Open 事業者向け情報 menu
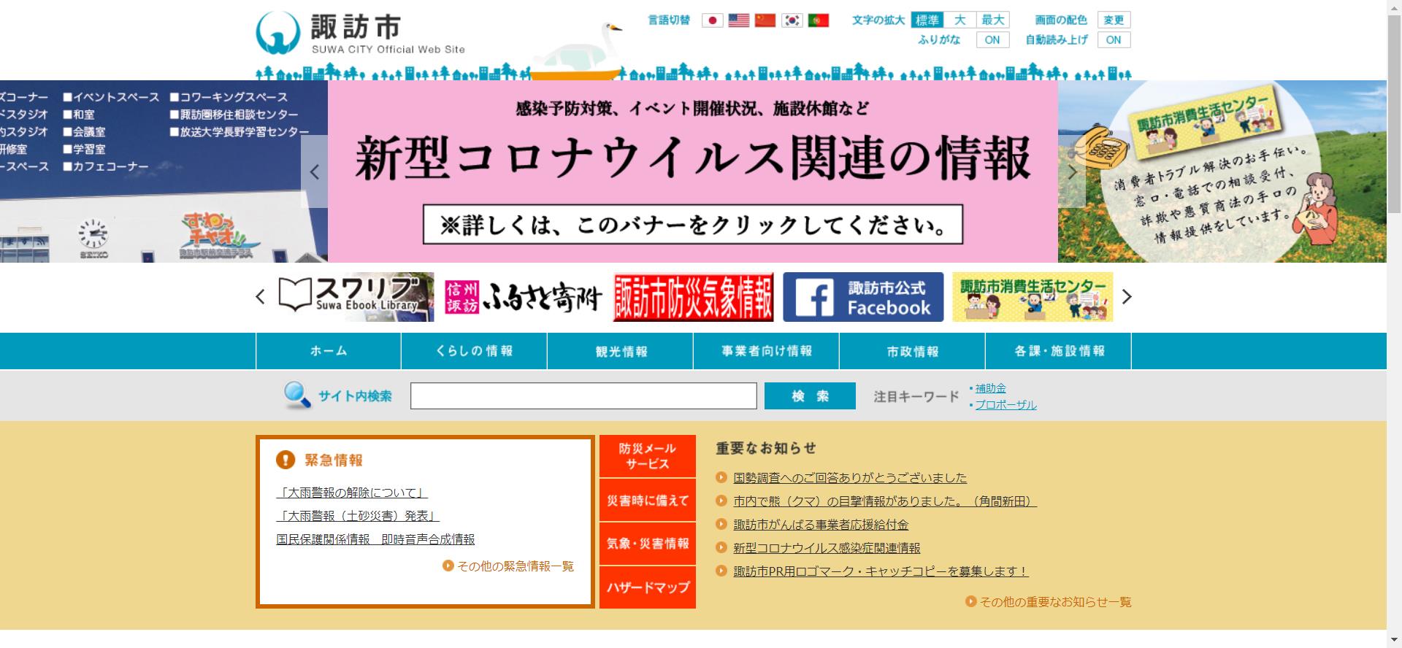The image size is (1402, 648). tap(767, 351)
